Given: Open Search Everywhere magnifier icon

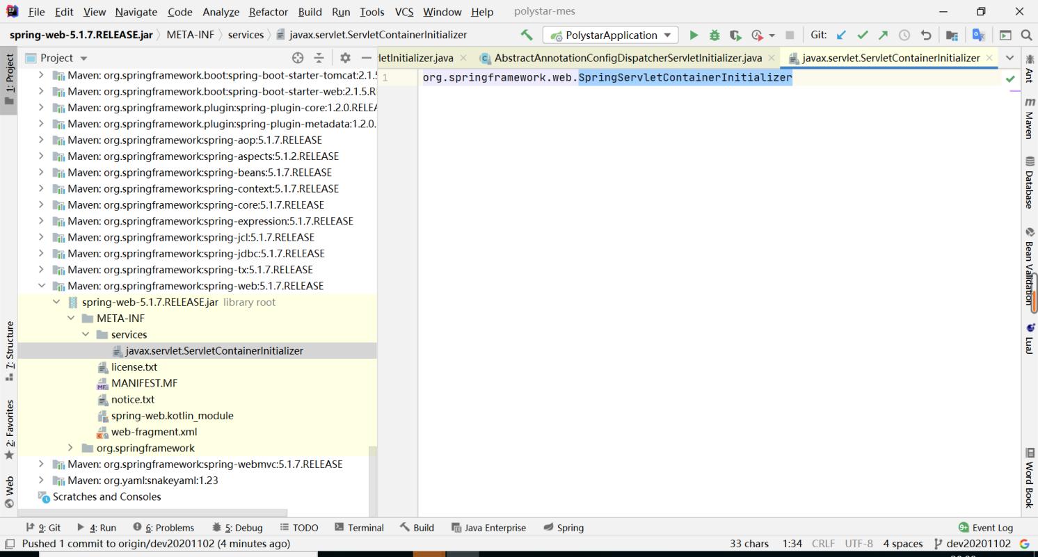Looking at the screenshot, I should pyautogui.click(x=1026, y=35).
